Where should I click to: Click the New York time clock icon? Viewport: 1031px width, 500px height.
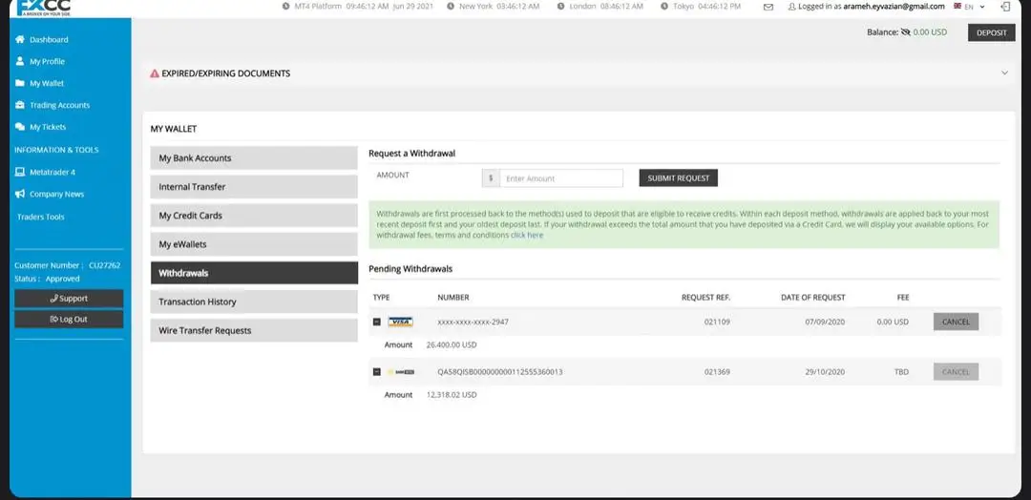coord(450,7)
